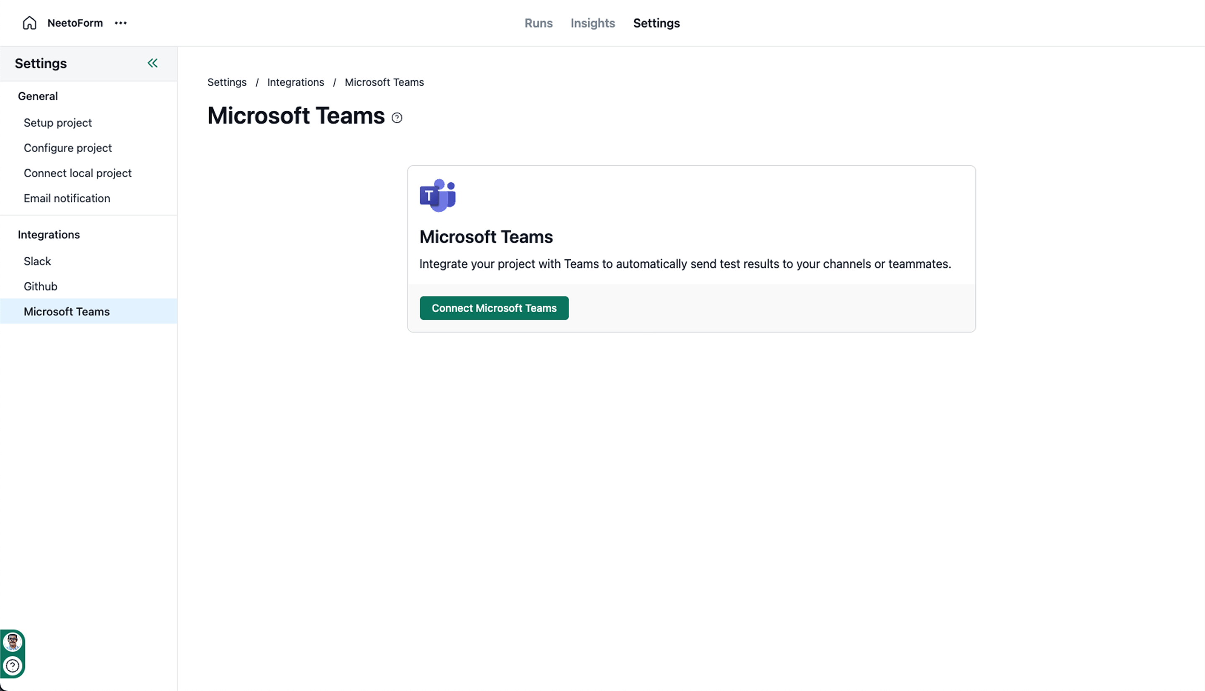Screen dimensions: 1205x691
Task: Switch to the Insights tab
Action: [592, 23]
